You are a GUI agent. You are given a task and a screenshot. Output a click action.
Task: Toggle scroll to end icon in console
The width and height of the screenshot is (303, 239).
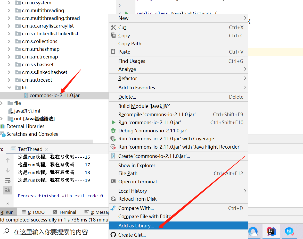8,190
